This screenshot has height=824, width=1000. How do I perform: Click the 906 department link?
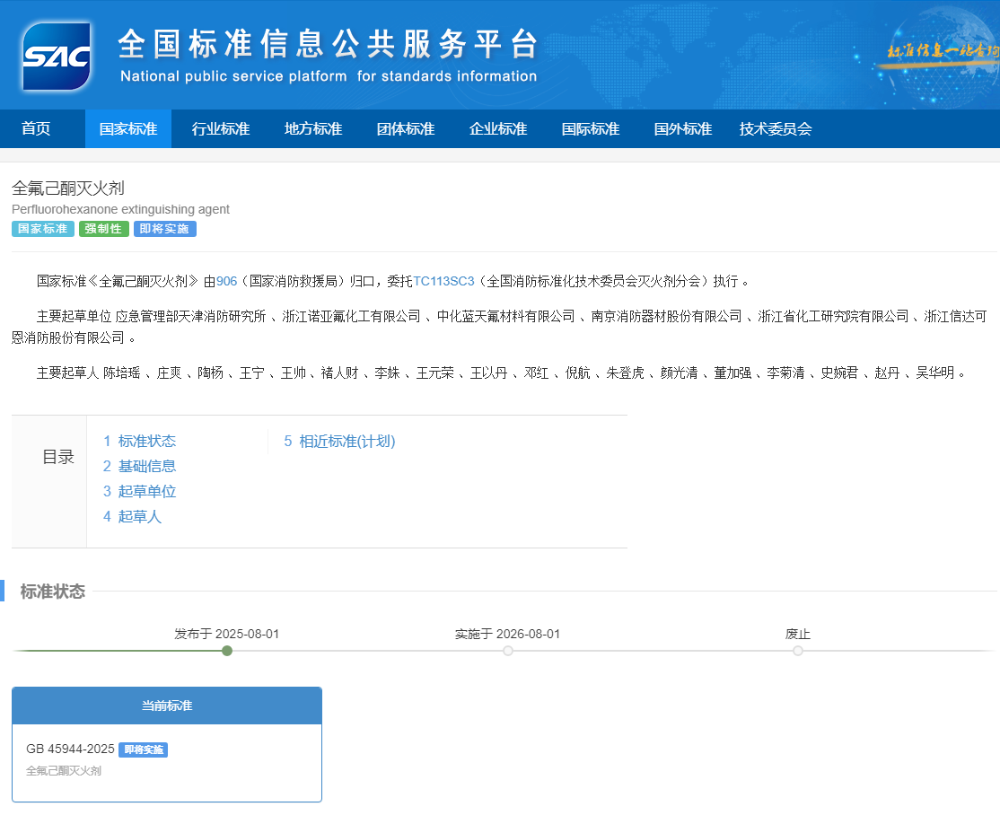pyautogui.click(x=226, y=282)
